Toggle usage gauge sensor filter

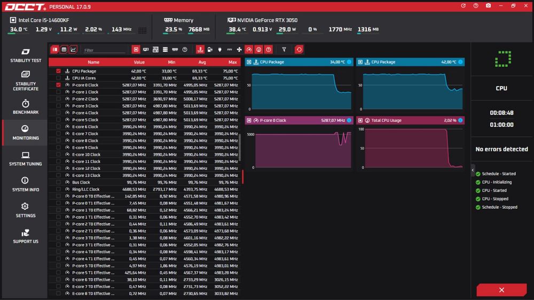pyautogui.click(x=259, y=50)
